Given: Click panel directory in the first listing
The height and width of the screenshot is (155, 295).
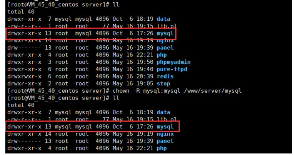Looking at the screenshot, I should click(165, 48).
